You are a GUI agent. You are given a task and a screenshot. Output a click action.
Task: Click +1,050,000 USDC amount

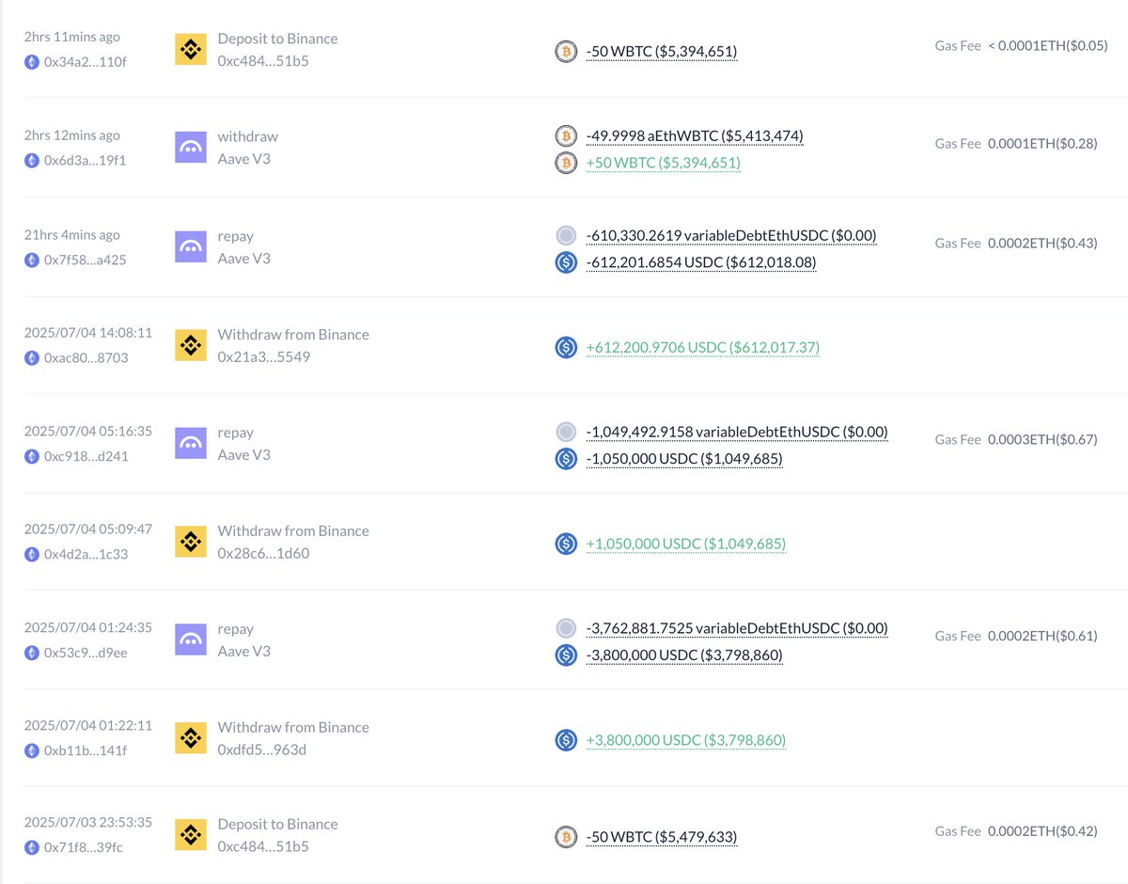coord(686,544)
